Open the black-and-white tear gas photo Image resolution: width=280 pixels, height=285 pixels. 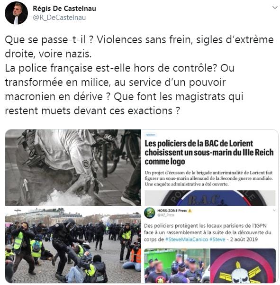[73, 167]
